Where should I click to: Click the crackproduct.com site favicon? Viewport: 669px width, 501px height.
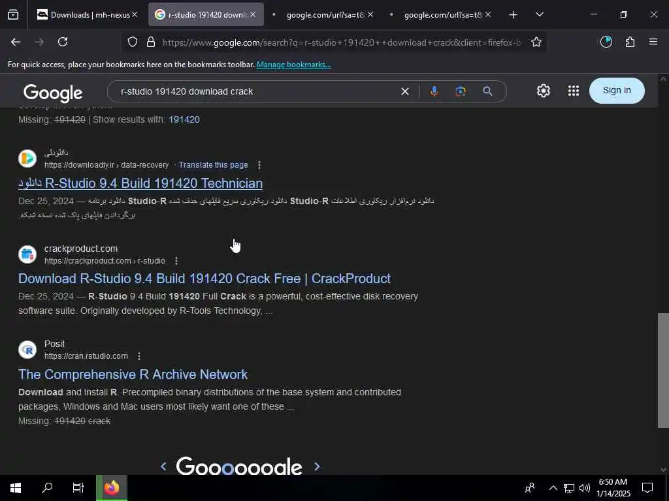pos(27,254)
